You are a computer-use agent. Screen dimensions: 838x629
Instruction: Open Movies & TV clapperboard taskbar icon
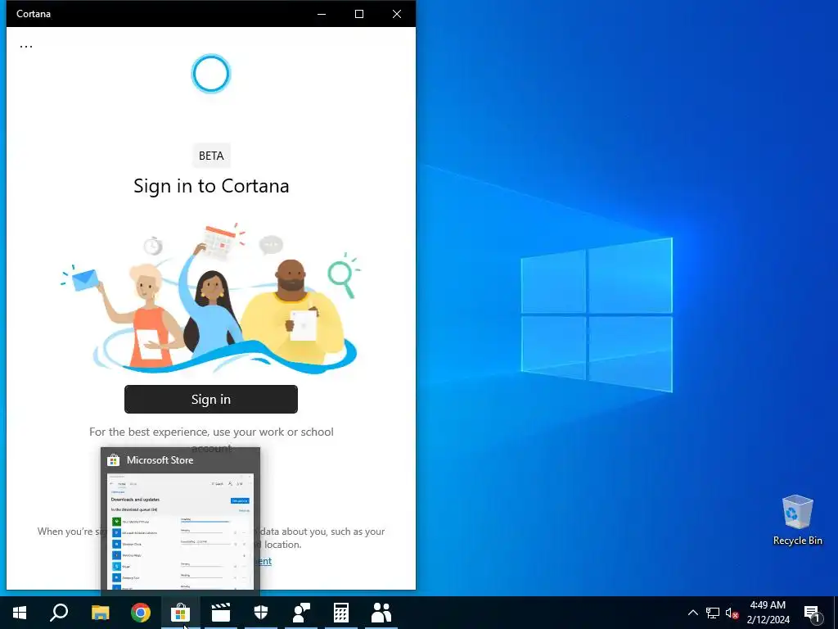(221, 613)
